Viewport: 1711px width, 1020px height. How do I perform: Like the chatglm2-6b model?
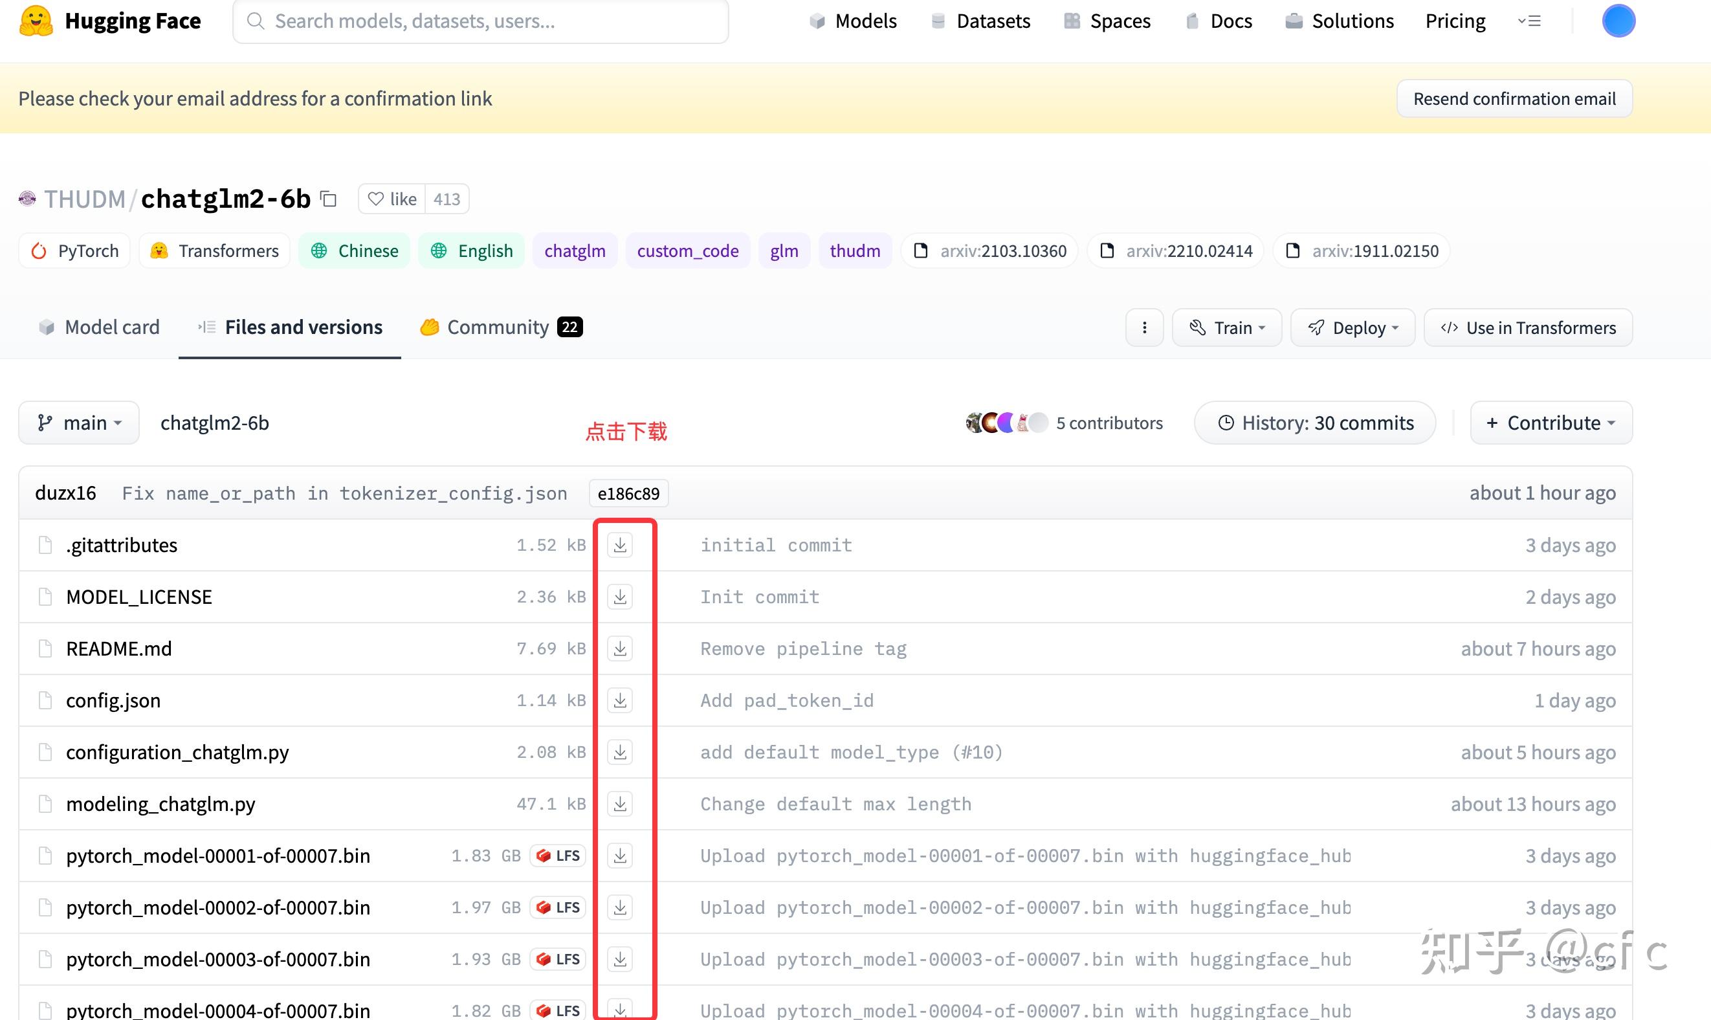392,199
